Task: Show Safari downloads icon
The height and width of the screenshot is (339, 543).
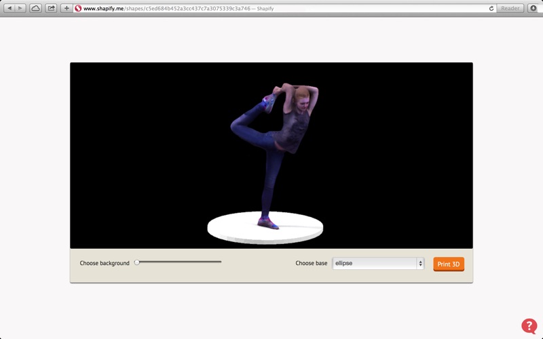Action: (x=533, y=8)
